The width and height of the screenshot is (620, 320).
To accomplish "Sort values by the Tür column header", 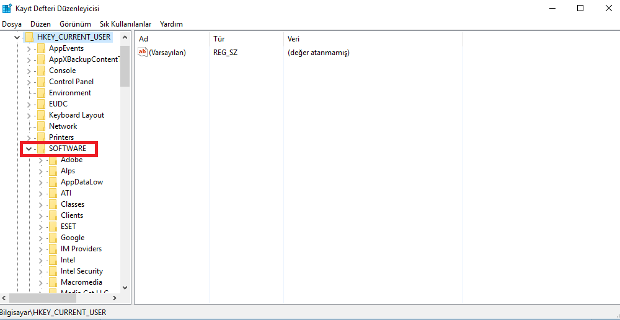I will 246,39.
